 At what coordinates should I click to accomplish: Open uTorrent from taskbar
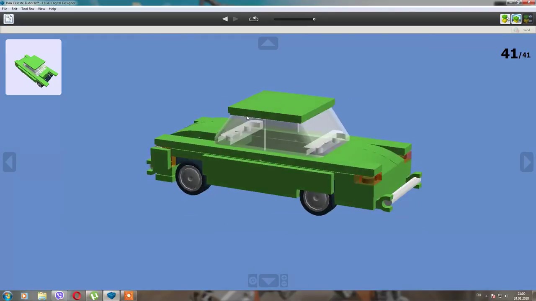tap(94, 296)
